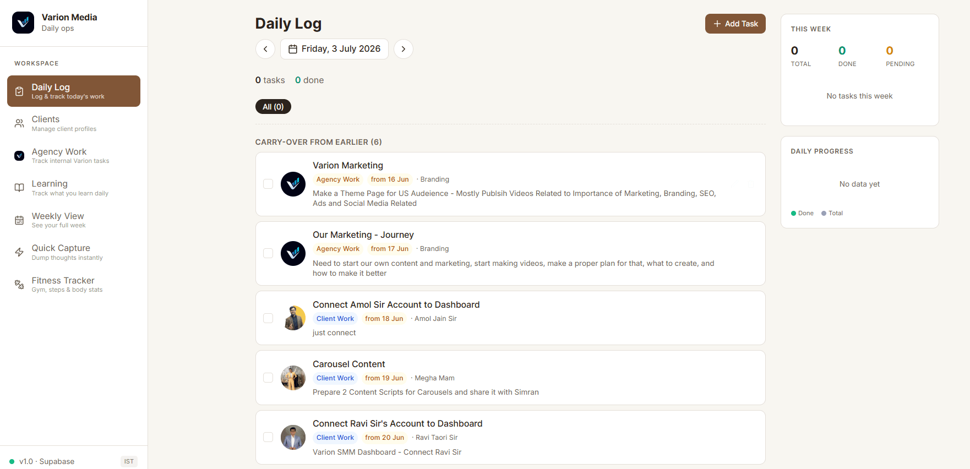This screenshot has height=469, width=970.
Task: Click Client Work tag on Connect Ravi Sir's
Action: click(335, 438)
